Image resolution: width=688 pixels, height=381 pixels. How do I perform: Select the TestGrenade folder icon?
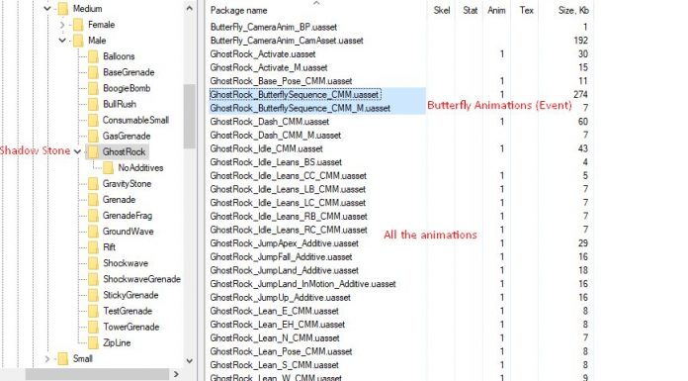point(93,311)
